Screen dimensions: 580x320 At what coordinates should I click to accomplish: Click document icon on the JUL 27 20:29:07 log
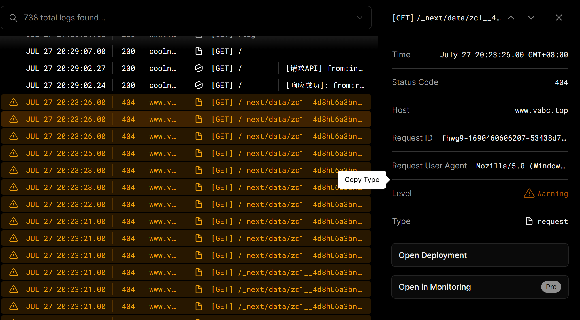coord(199,51)
